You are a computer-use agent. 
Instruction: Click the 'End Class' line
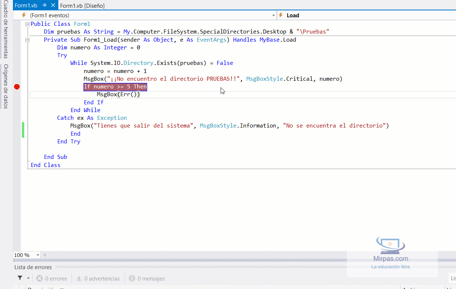[45, 165]
